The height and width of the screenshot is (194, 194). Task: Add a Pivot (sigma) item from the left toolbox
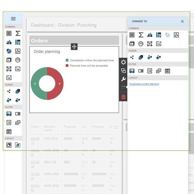click(18, 33)
